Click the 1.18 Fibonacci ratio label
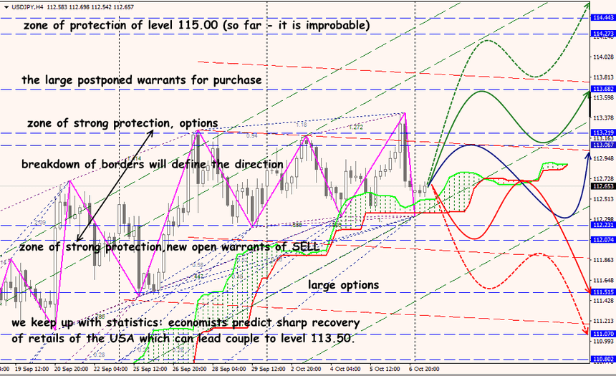This screenshot has height=376, width=616. tap(302, 125)
